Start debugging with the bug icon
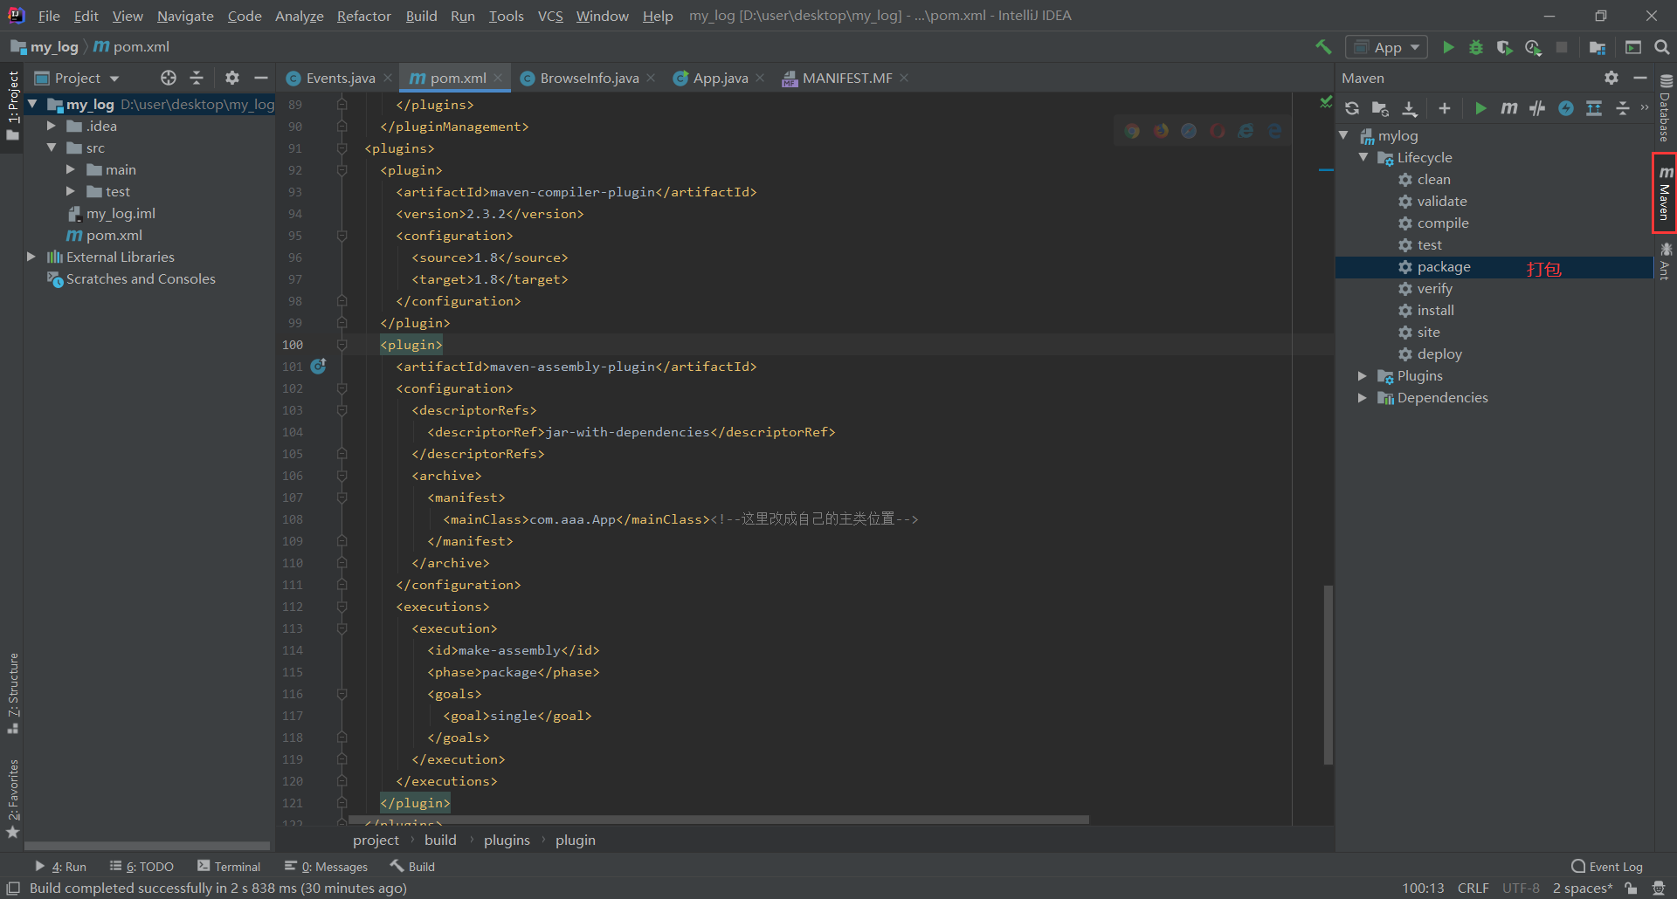 click(x=1476, y=47)
